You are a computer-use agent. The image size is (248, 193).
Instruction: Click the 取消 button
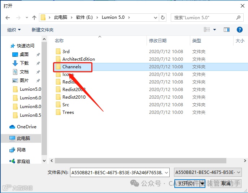click(226, 184)
